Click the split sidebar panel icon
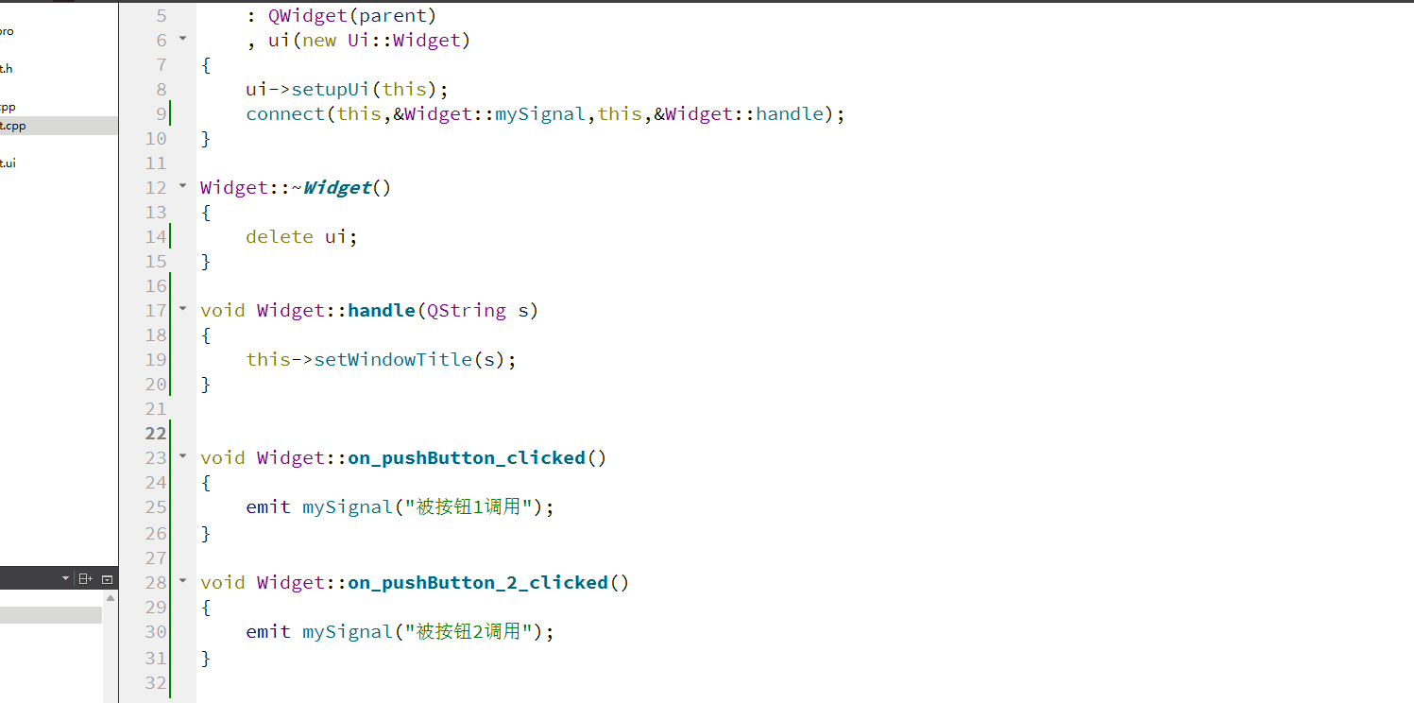Image resolution: width=1414 pixels, height=703 pixels. 85,579
